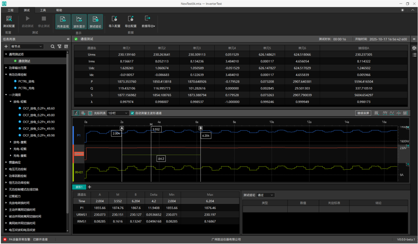
Task: Toggle the 列表监视 list monitor view
Action: (63, 21)
